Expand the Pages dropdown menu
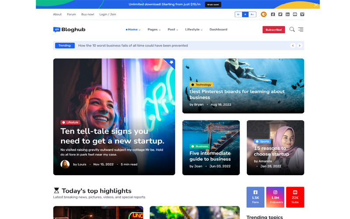 point(154,30)
